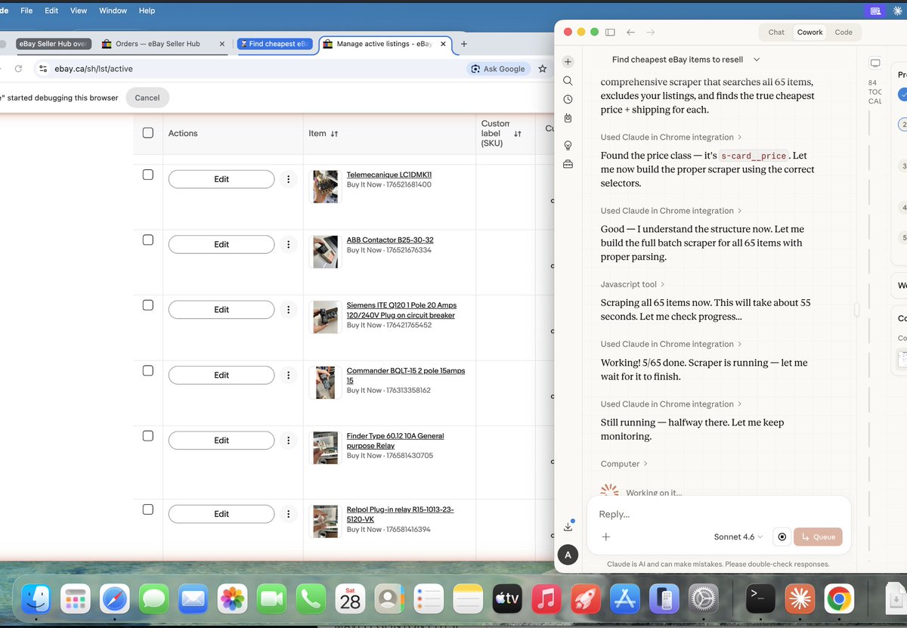The height and width of the screenshot is (628, 907).
Task: Open more actions menu for Telemecanique LC1DMK11
Action: point(288,179)
